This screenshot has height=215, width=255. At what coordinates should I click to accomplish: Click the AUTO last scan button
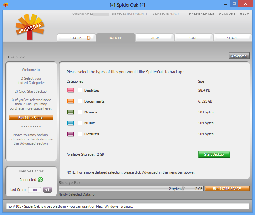pyautogui.click(x=34, y=190)
